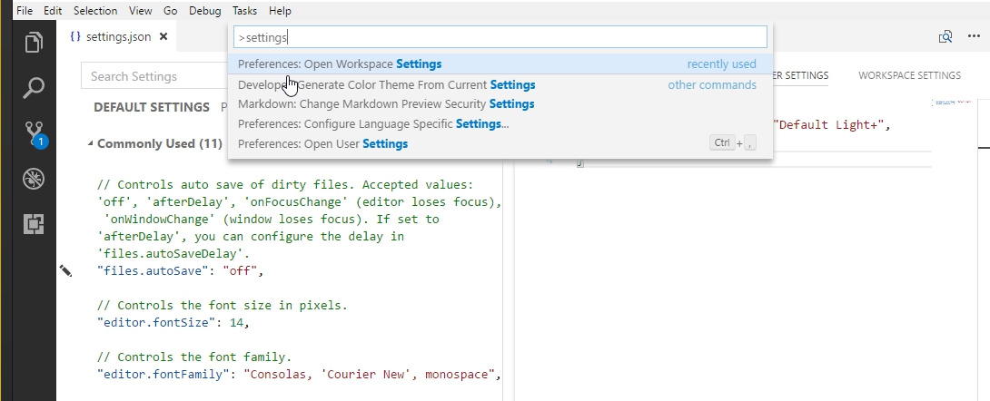Click the pencil edit icon beside files.autoSave
990x401 pixels.
[65, 271]
